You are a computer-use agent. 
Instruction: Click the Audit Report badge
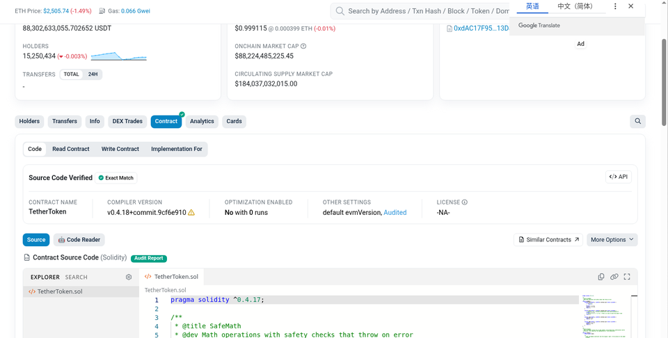tap(149, 259)
